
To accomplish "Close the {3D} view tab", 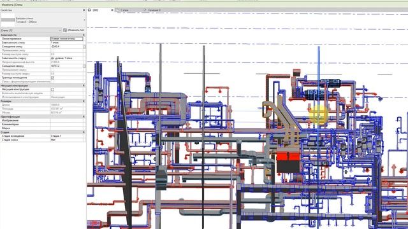I will 112,10.
